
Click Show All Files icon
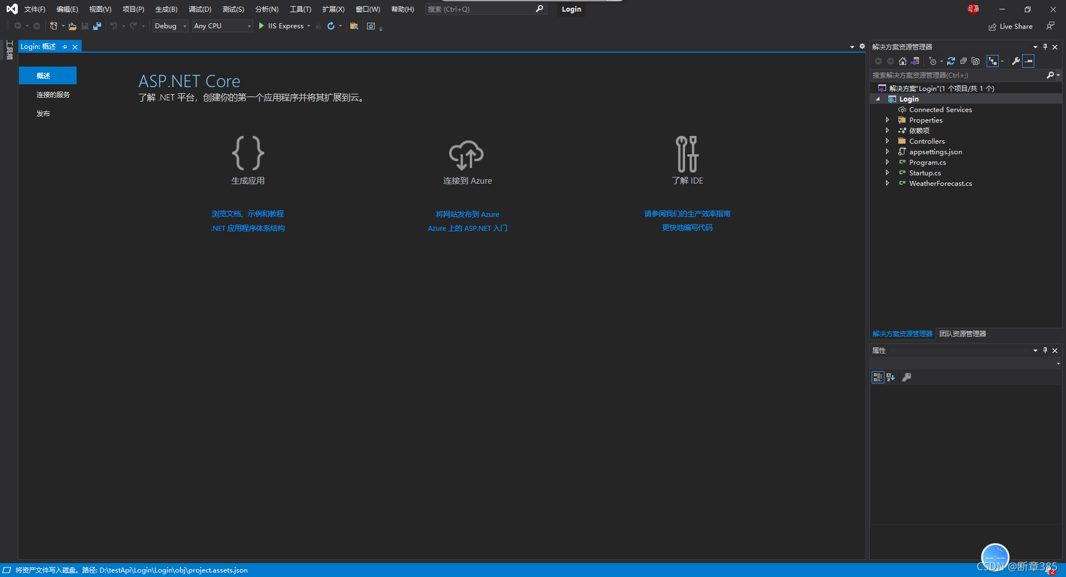[976, 61]
